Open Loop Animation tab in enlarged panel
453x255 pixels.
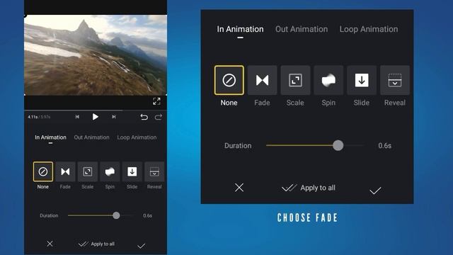pyautogui.click(x=369, y=29)
